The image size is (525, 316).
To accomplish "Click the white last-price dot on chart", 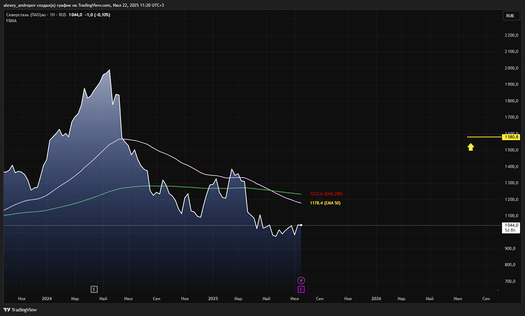I will 301,225.
